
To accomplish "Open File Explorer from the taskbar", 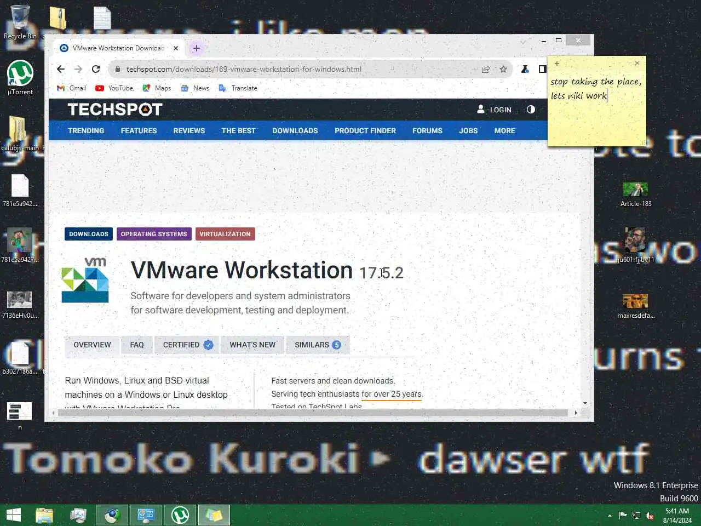I will [x=44, y=515].
